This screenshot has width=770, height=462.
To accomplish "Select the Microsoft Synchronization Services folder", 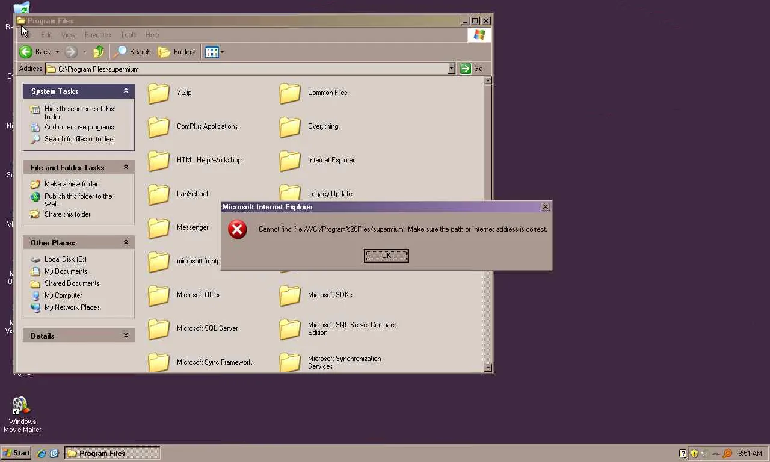I will pos(330,362).
